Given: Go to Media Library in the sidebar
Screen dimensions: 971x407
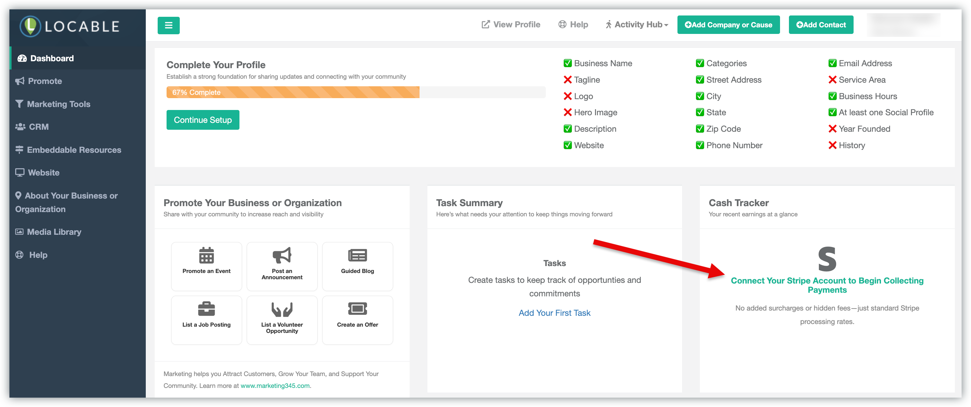Looking at the screenshot, I should tap(54, 232).
